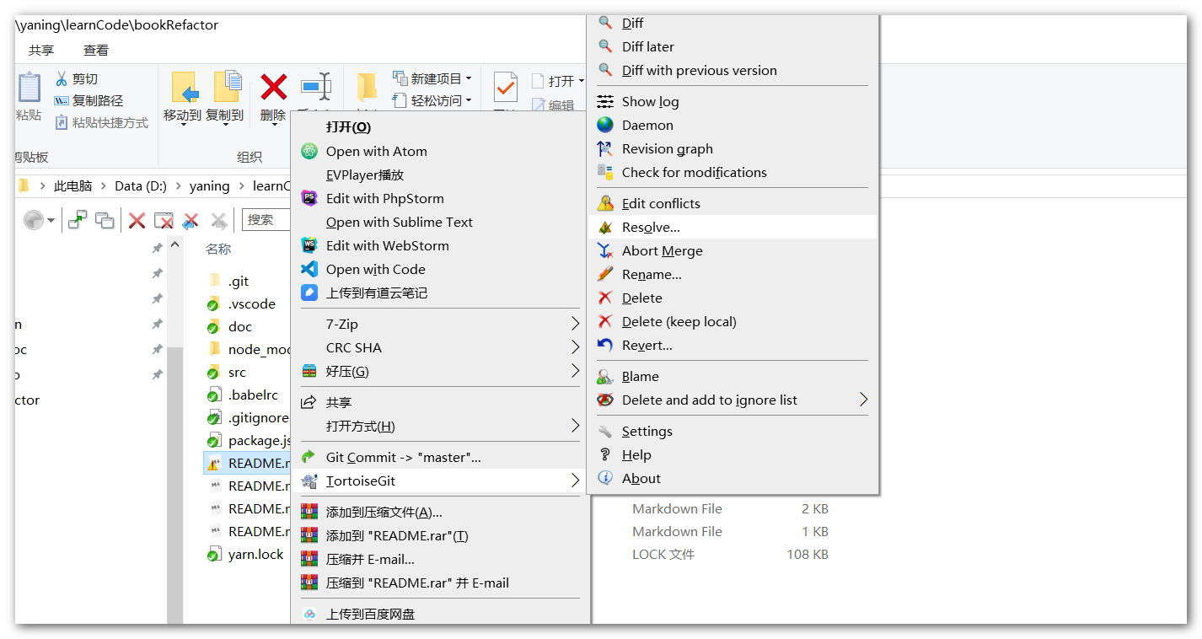1202x639 pixels.
Task: Click the red 删除 delete ribbon icon
Action: pyautogui.click(x=273, y=87)
